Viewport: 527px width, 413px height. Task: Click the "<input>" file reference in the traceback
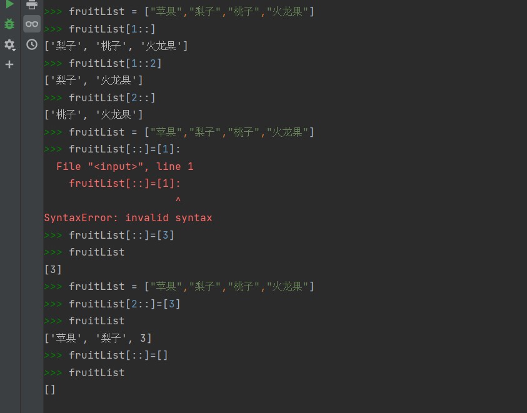coord(118,166)
